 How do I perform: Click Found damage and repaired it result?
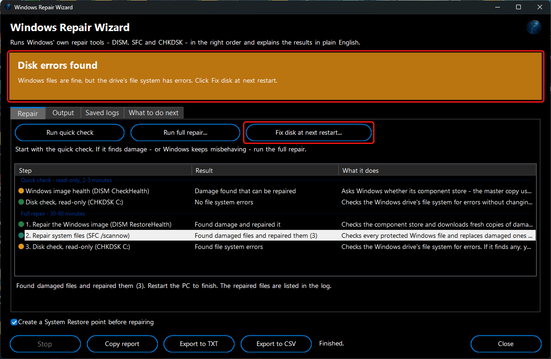pos(237,224)
